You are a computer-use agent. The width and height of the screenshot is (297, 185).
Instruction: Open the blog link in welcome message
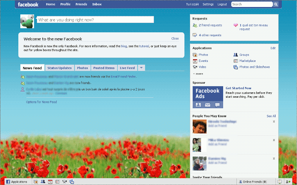(x=124, y=46)
